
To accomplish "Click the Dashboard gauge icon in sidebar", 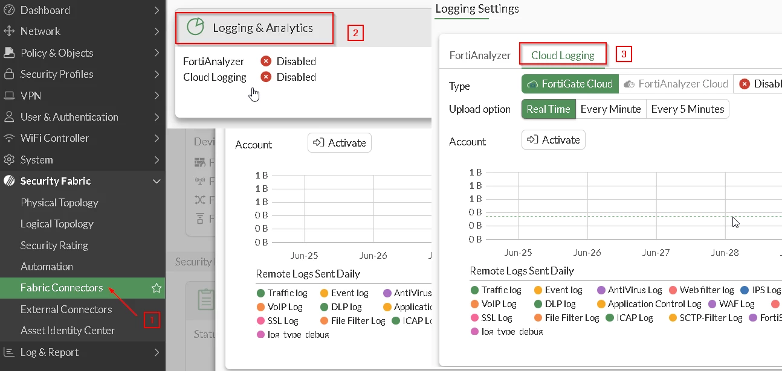I will [x=9, y=10].
